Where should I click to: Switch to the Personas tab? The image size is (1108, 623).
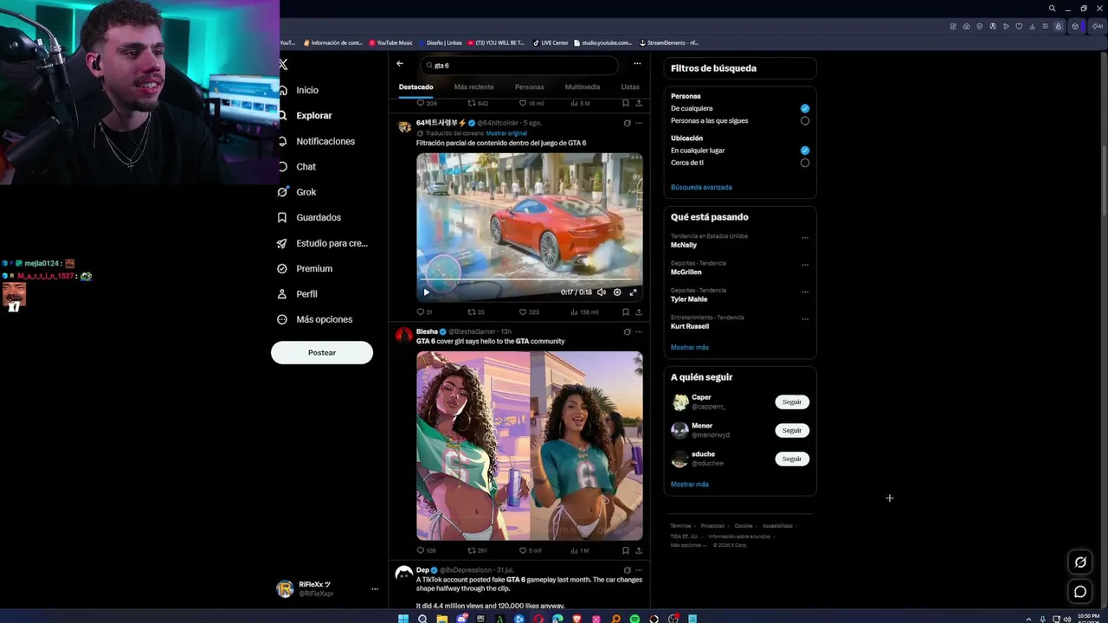point(530,87)
